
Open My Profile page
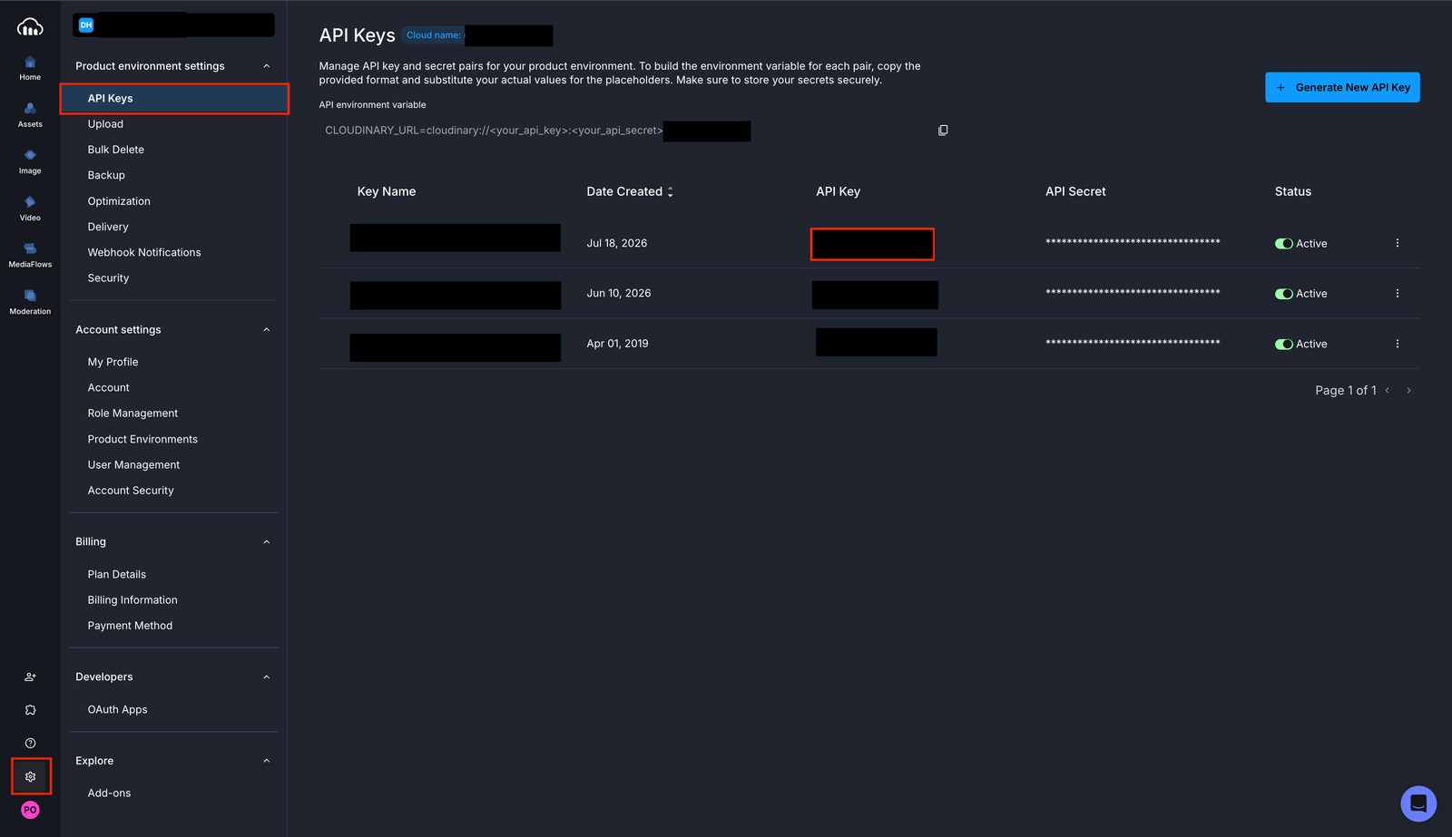tap(113, 362)
